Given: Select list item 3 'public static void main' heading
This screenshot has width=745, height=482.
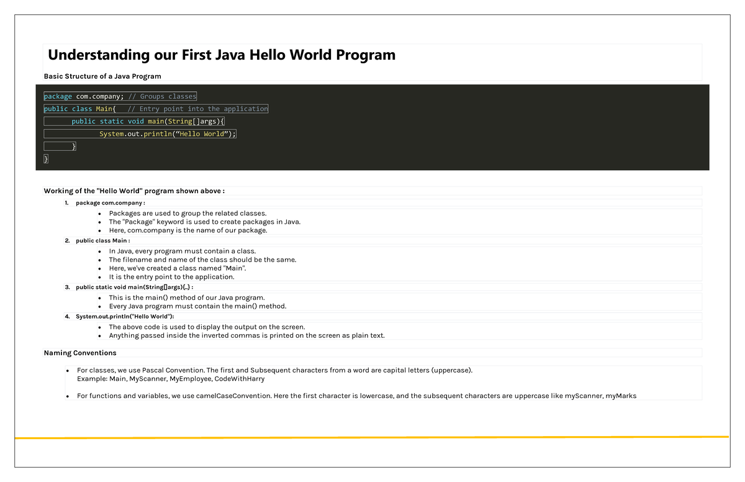Looking at the screenshot, I should point(134,287).
